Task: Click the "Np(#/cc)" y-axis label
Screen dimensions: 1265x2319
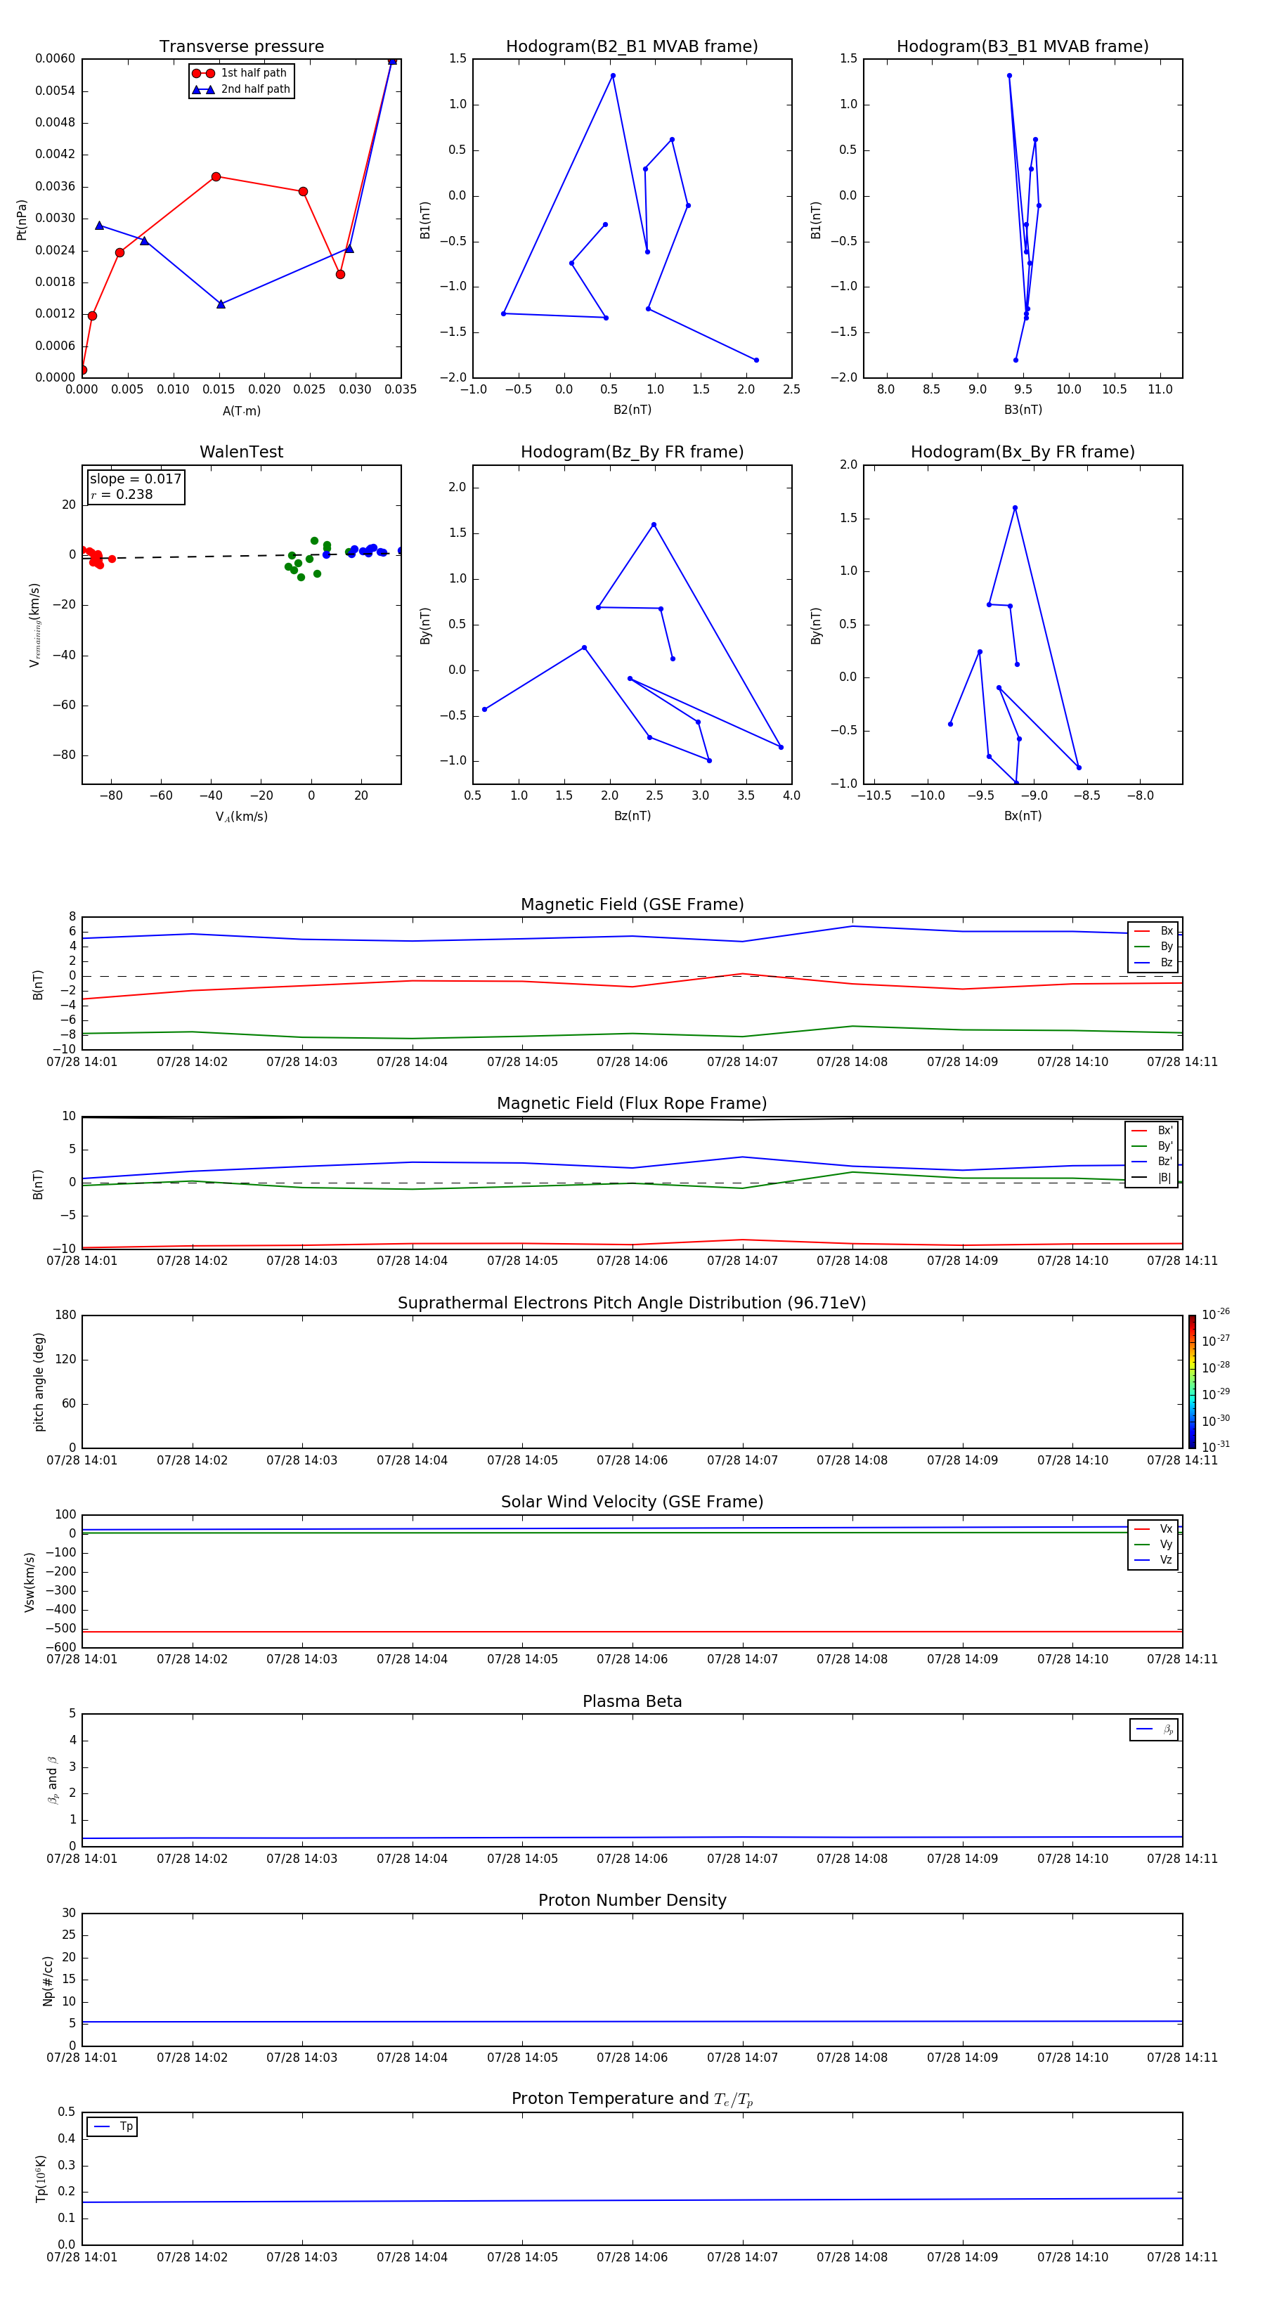Action: tap(48, 1980)
